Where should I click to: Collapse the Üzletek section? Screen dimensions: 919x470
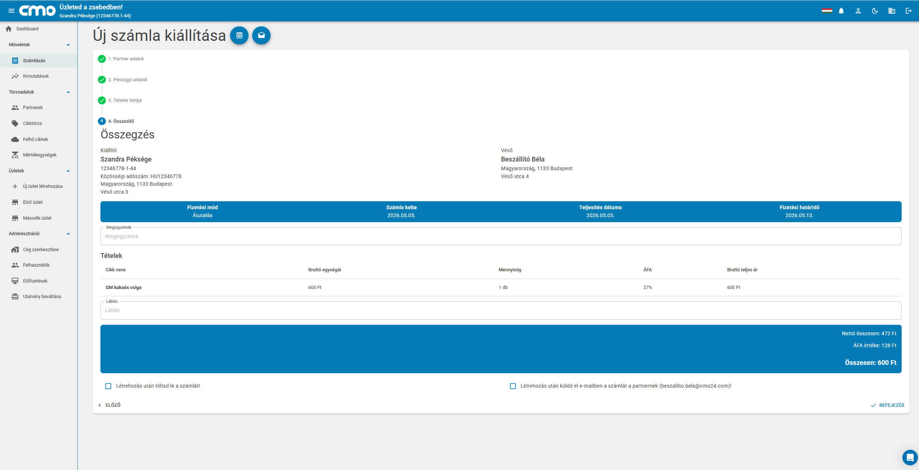pyautogui.click(x=39, y=171)
